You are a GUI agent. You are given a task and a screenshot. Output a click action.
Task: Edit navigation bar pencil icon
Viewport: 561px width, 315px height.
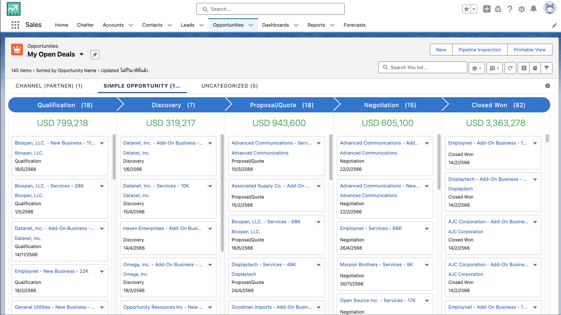pos(554,26)
